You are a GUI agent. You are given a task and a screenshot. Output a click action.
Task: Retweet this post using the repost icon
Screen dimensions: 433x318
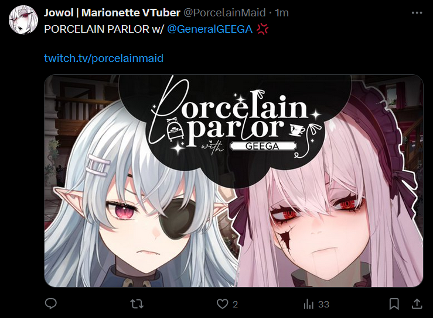(x=137, y=304)
